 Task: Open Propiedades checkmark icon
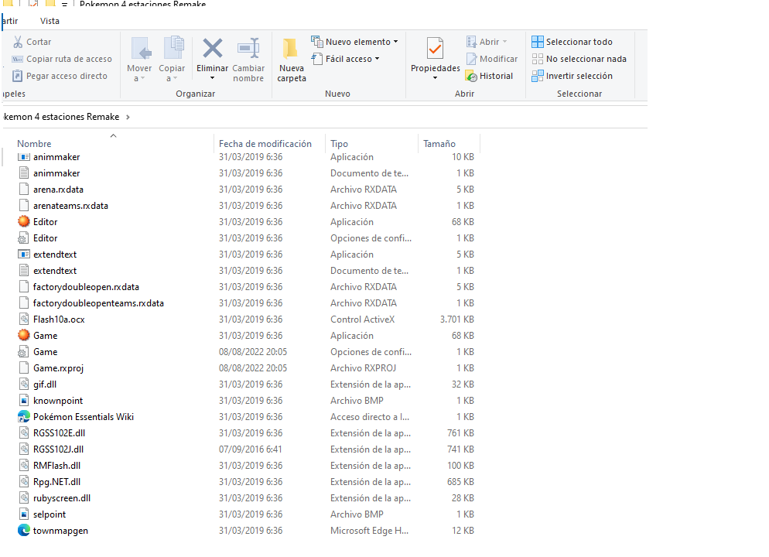pos(435,49)
